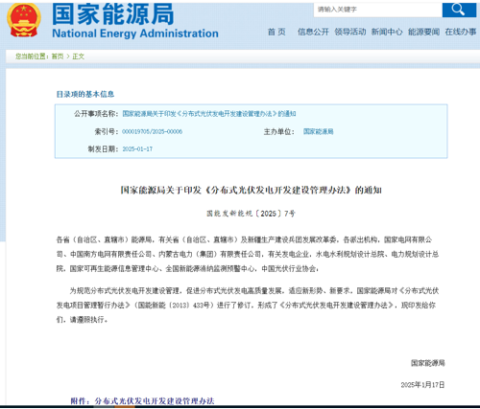Click the blue search magnifier button
This screenshot has width=480, height=409.
click(459, 10)
